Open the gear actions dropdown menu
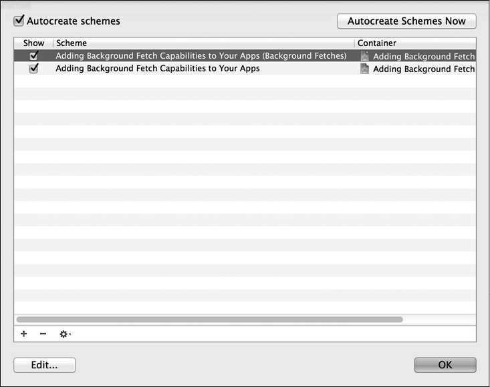Viewport: 490px width, 387px height. pos(64,334)
